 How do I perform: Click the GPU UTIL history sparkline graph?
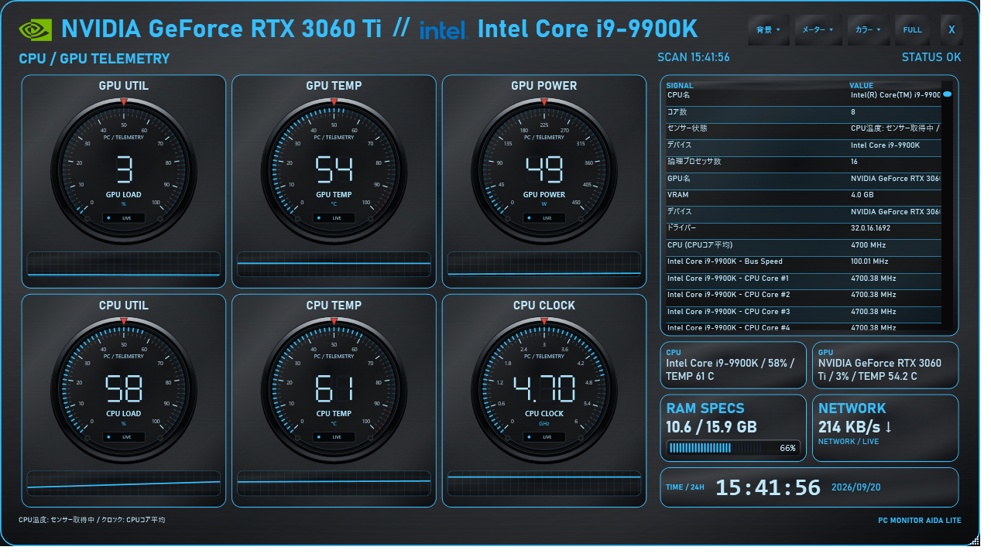click(x=124, y=264)
